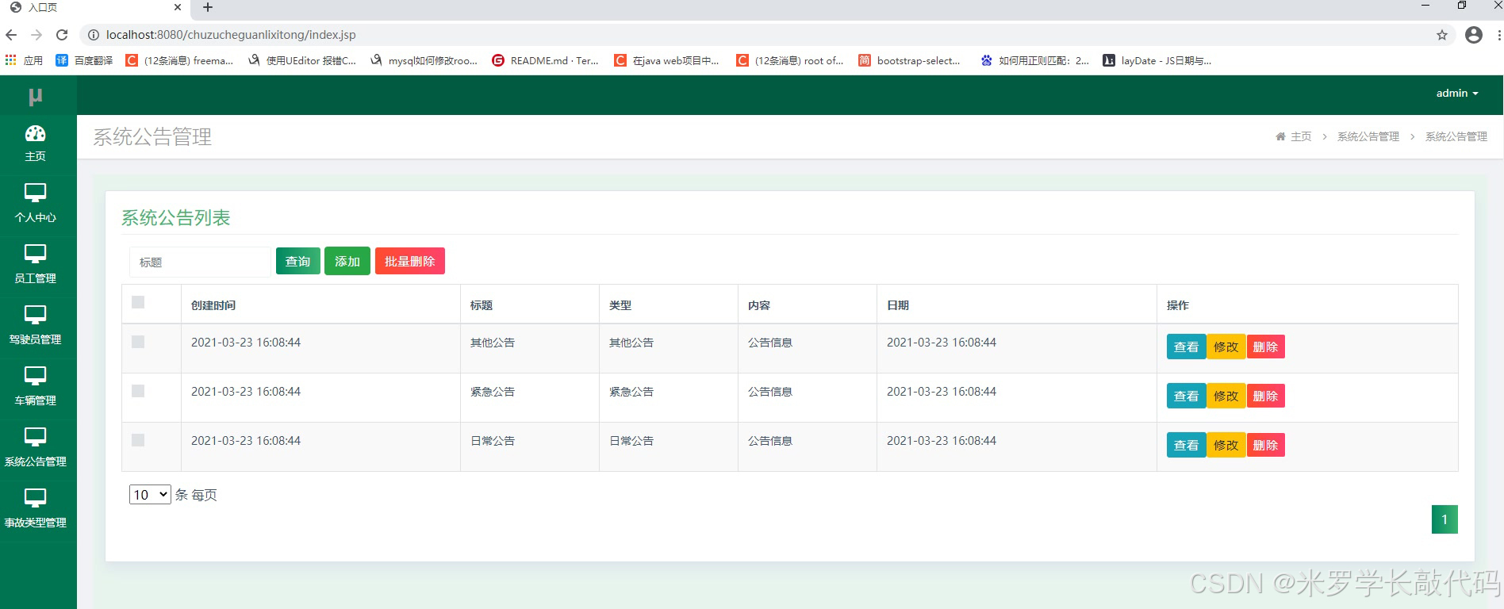Check the checkbox for 其他公告 row
The width and height of the screenshot is (1504, 609).
[x=138, y=342]
